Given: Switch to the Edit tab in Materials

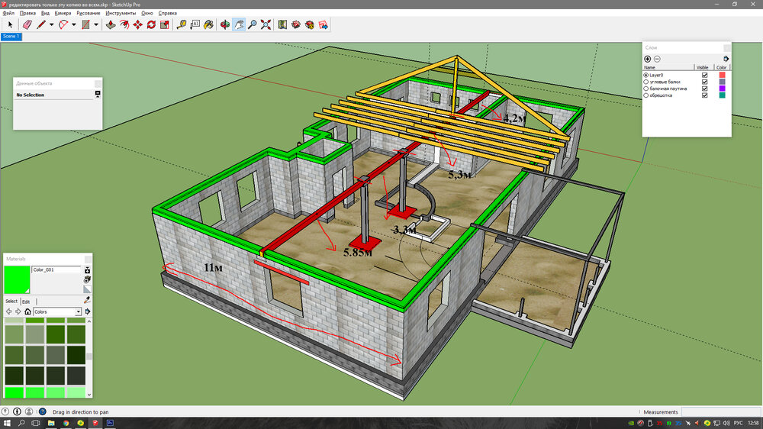Looking at the screenshot, I should 25,302.
